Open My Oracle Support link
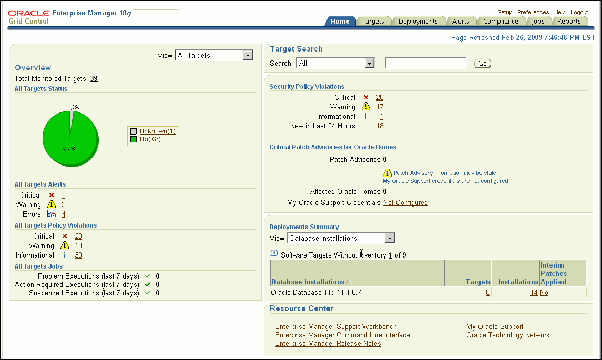 coord(495,326)
